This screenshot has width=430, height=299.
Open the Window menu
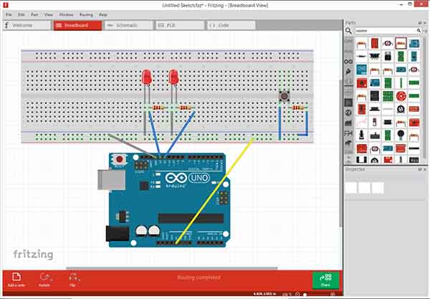(66, 14)
